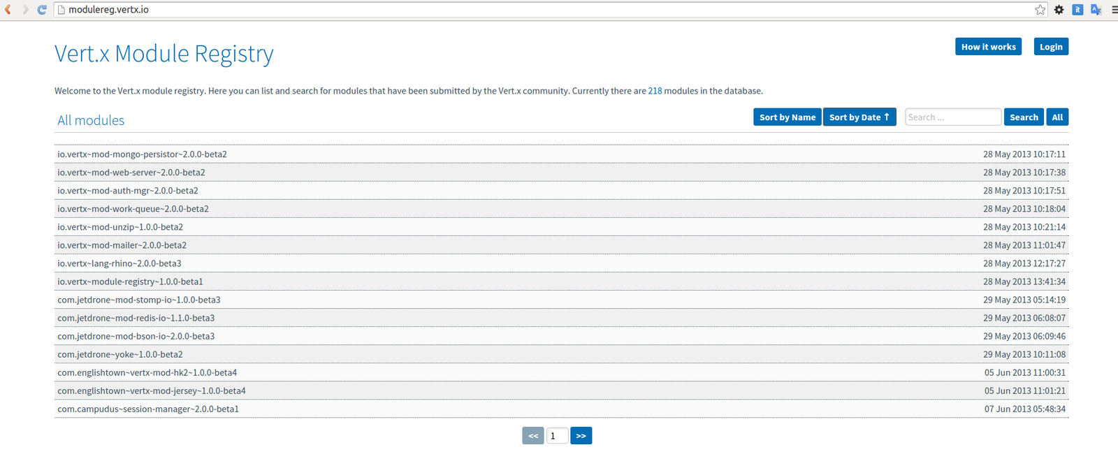
Task: Open the How it works page
Action: click(x=988, y=47)
